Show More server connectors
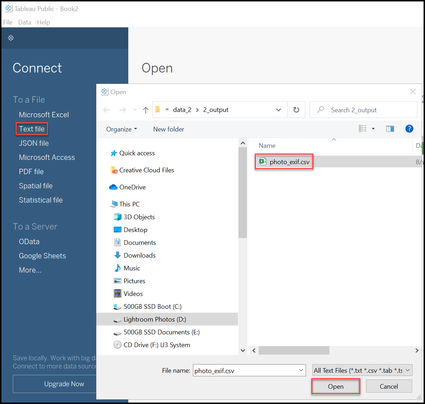 (30, 270)
